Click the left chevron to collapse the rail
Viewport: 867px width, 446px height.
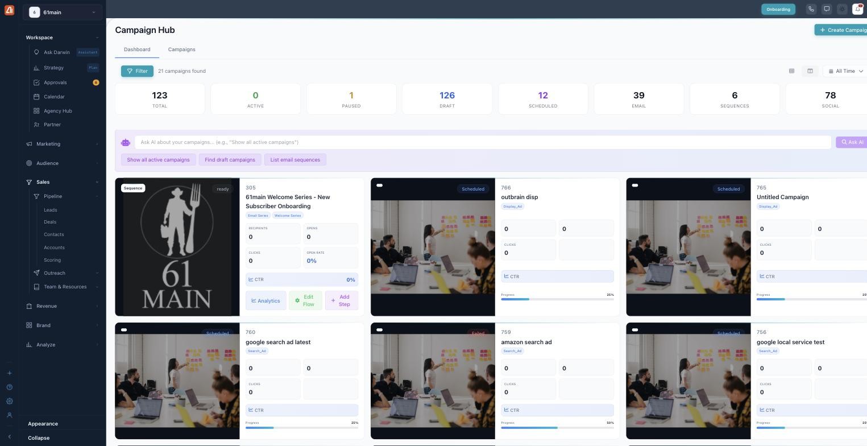(x=9, y=437)
